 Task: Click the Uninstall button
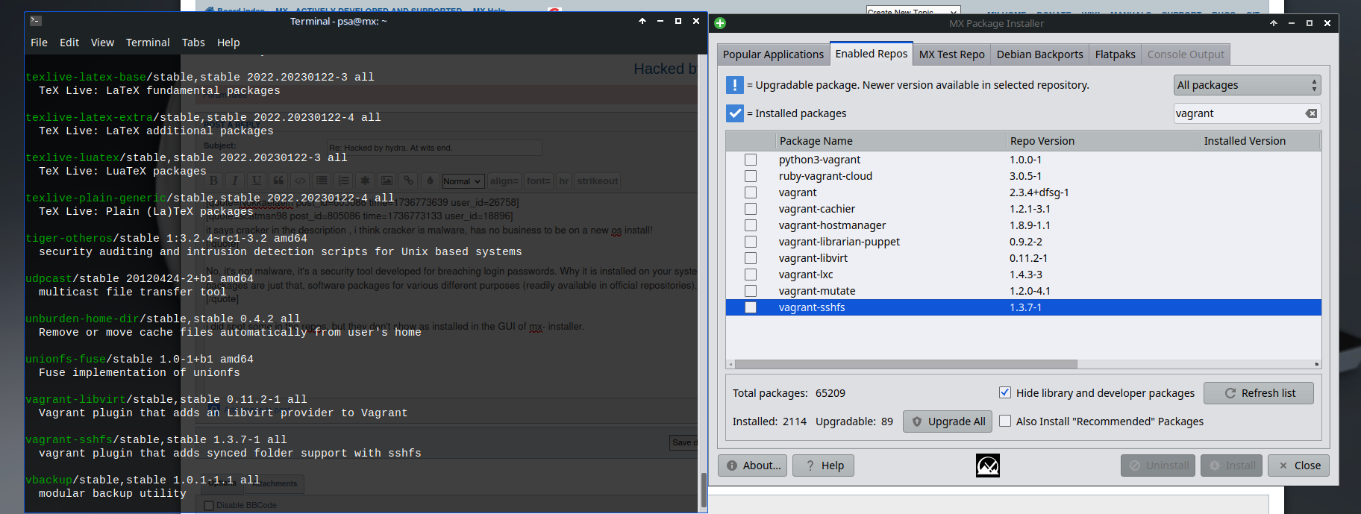coord(1158,466)
